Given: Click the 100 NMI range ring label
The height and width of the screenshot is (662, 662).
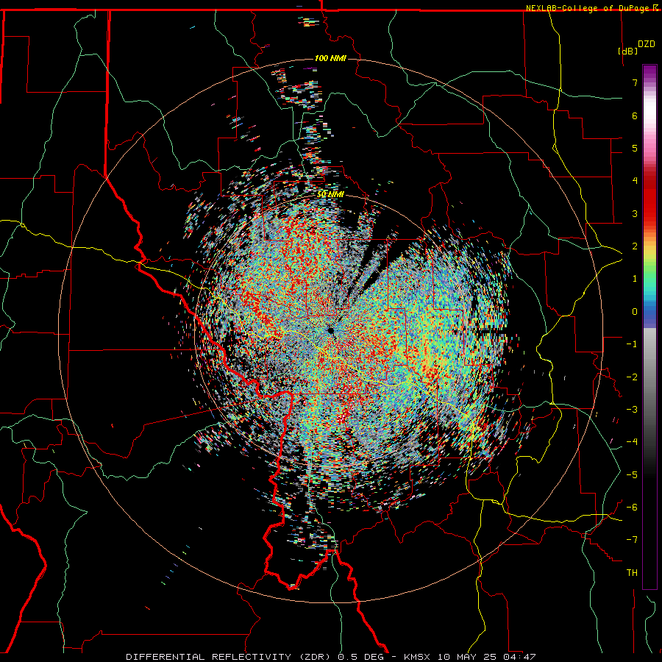Looking at the screenshot, I should (330, 58).
